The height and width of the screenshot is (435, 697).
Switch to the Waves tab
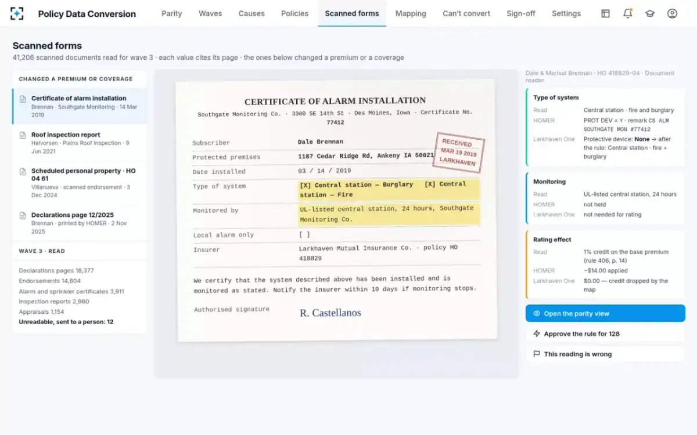click(x=210, y=13)
